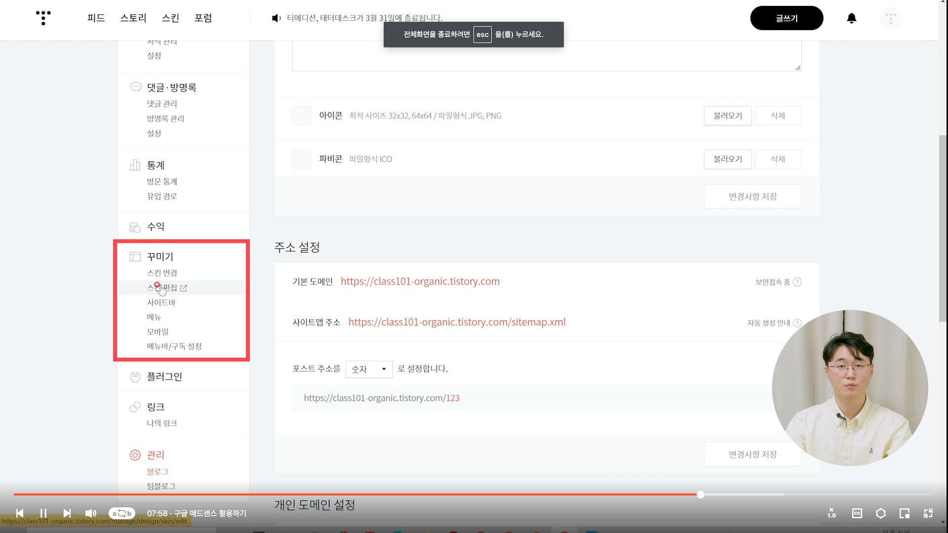Open 보안접속 중 help question mark
The width and height of the screenshot is (948, 533).
tap(797, 282)
